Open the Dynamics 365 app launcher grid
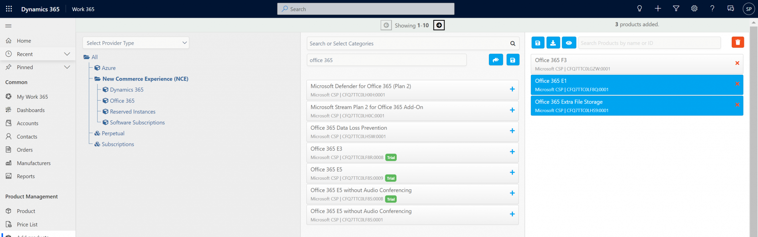 (9, 9)
